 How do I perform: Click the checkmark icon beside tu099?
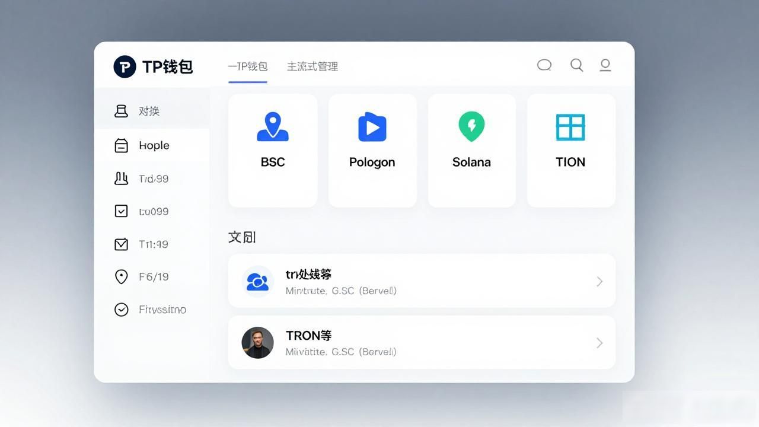[x=121, y=211]
